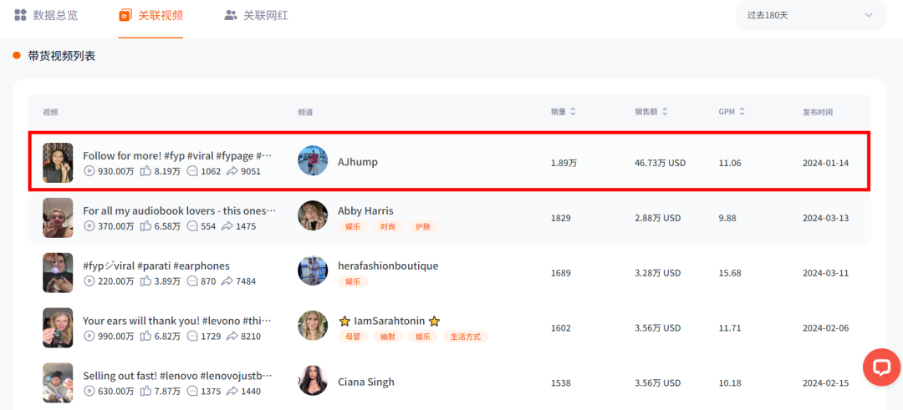
Task: Click the 46.73万 USD sales value
Action: tap(660, 164)
